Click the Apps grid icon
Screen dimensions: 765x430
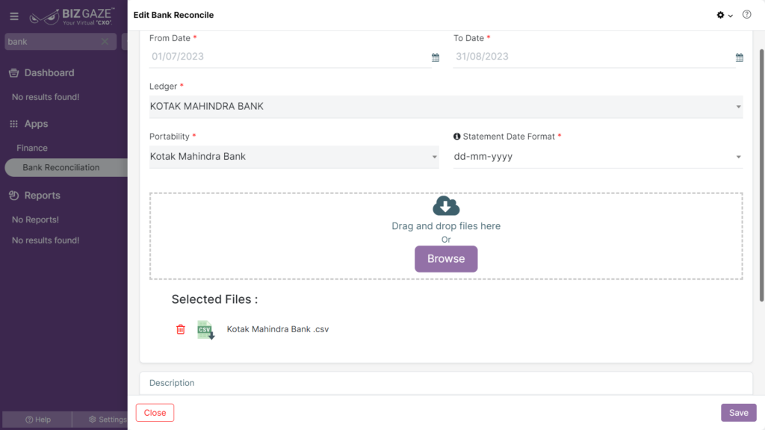click(13, 124)
